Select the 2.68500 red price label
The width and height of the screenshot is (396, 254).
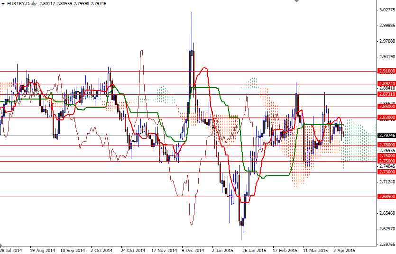coord(387,196)
